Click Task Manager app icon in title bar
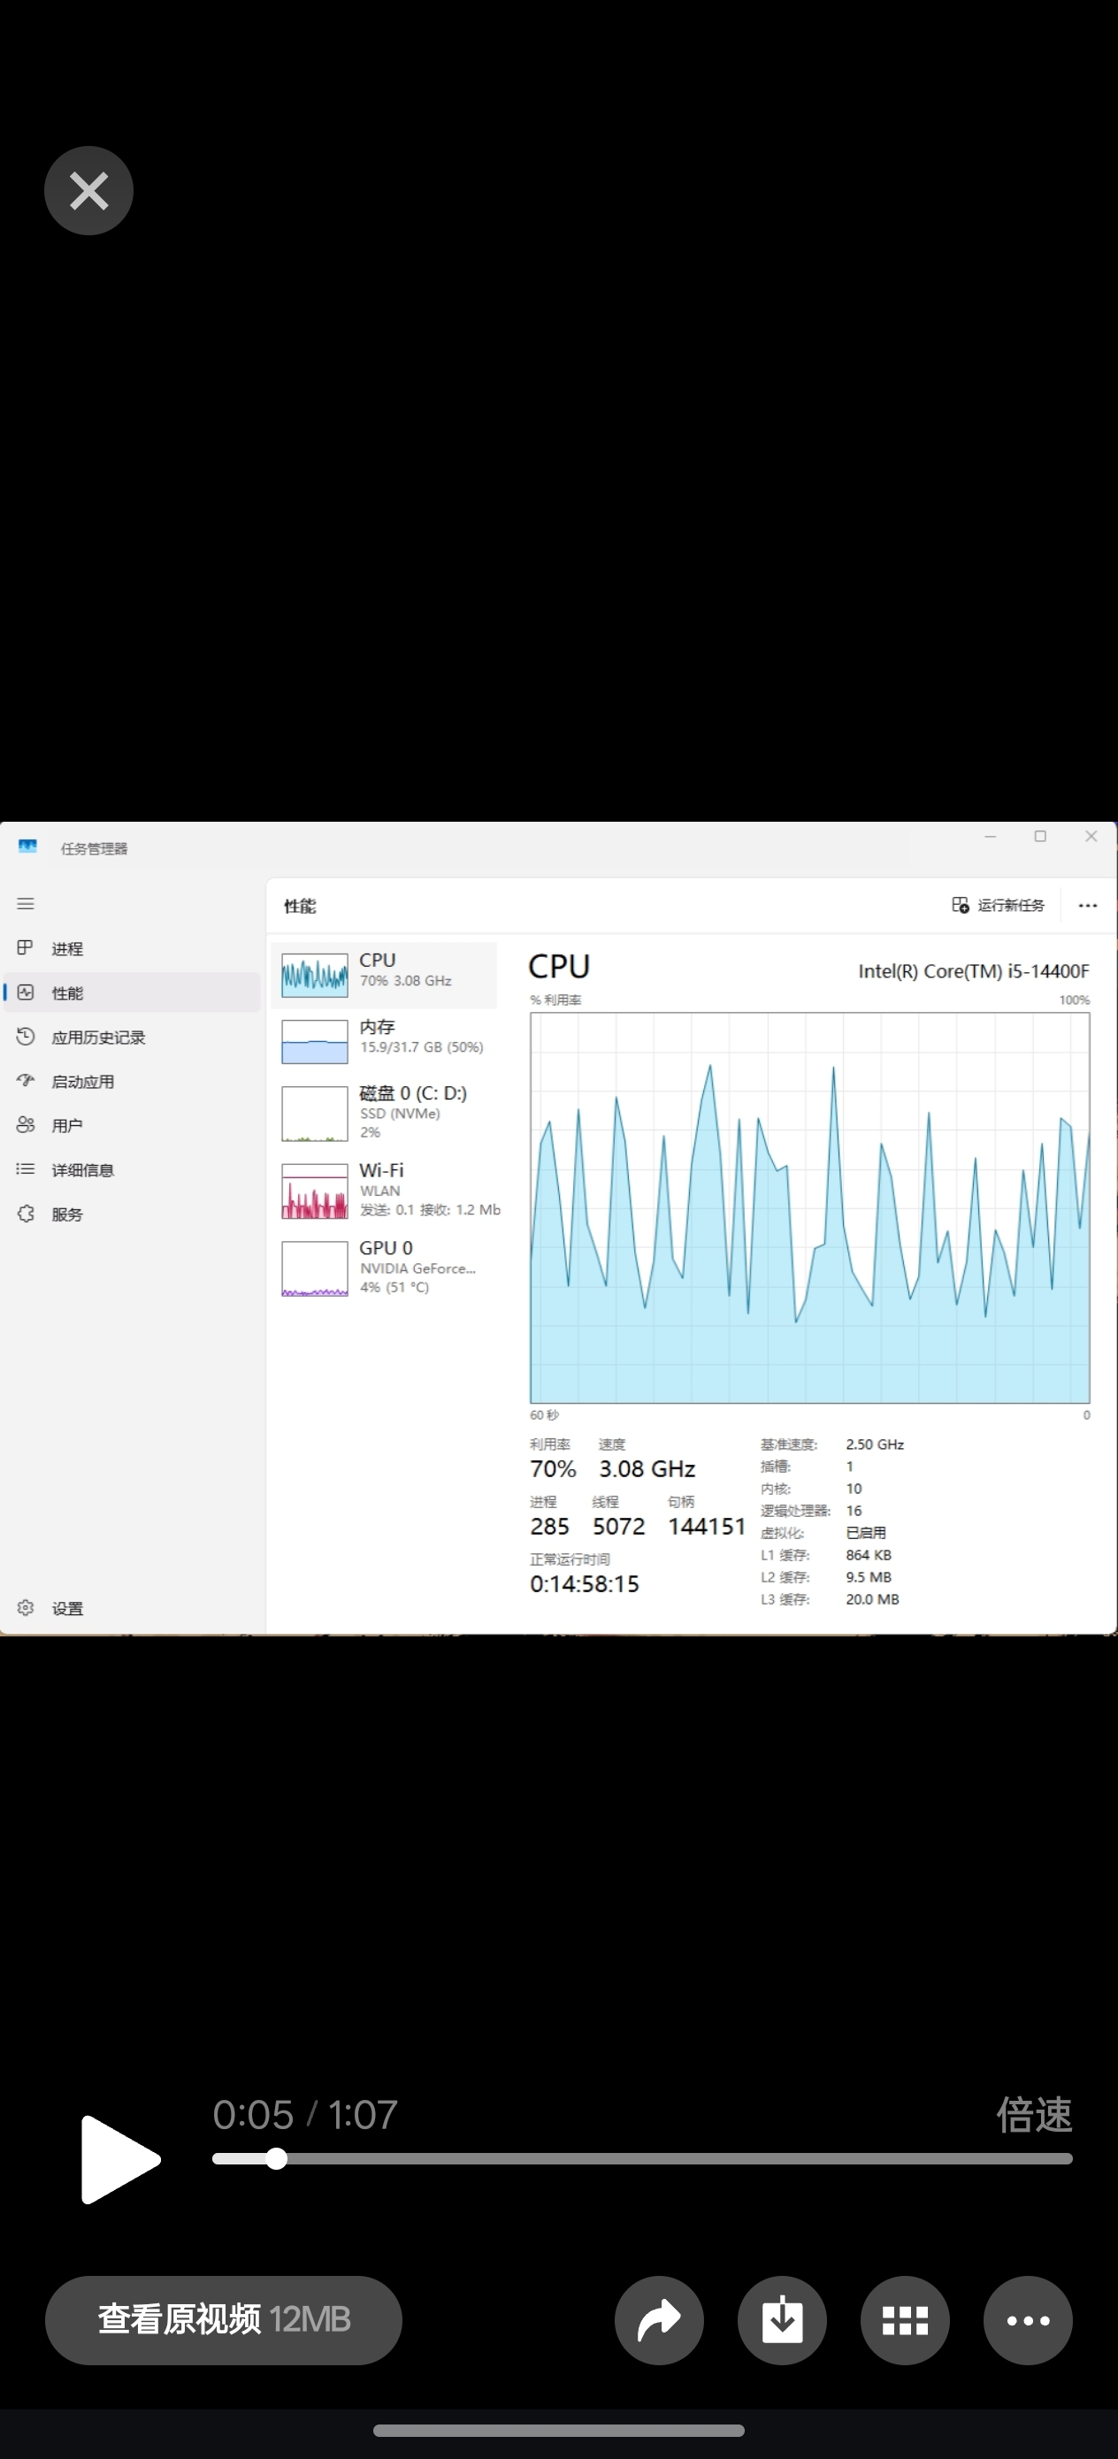 pos(27,846)
